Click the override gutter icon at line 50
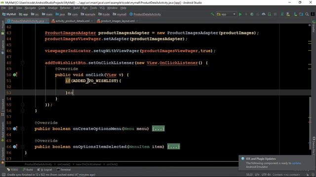This screenshot has width=316, height=177. 15,75
